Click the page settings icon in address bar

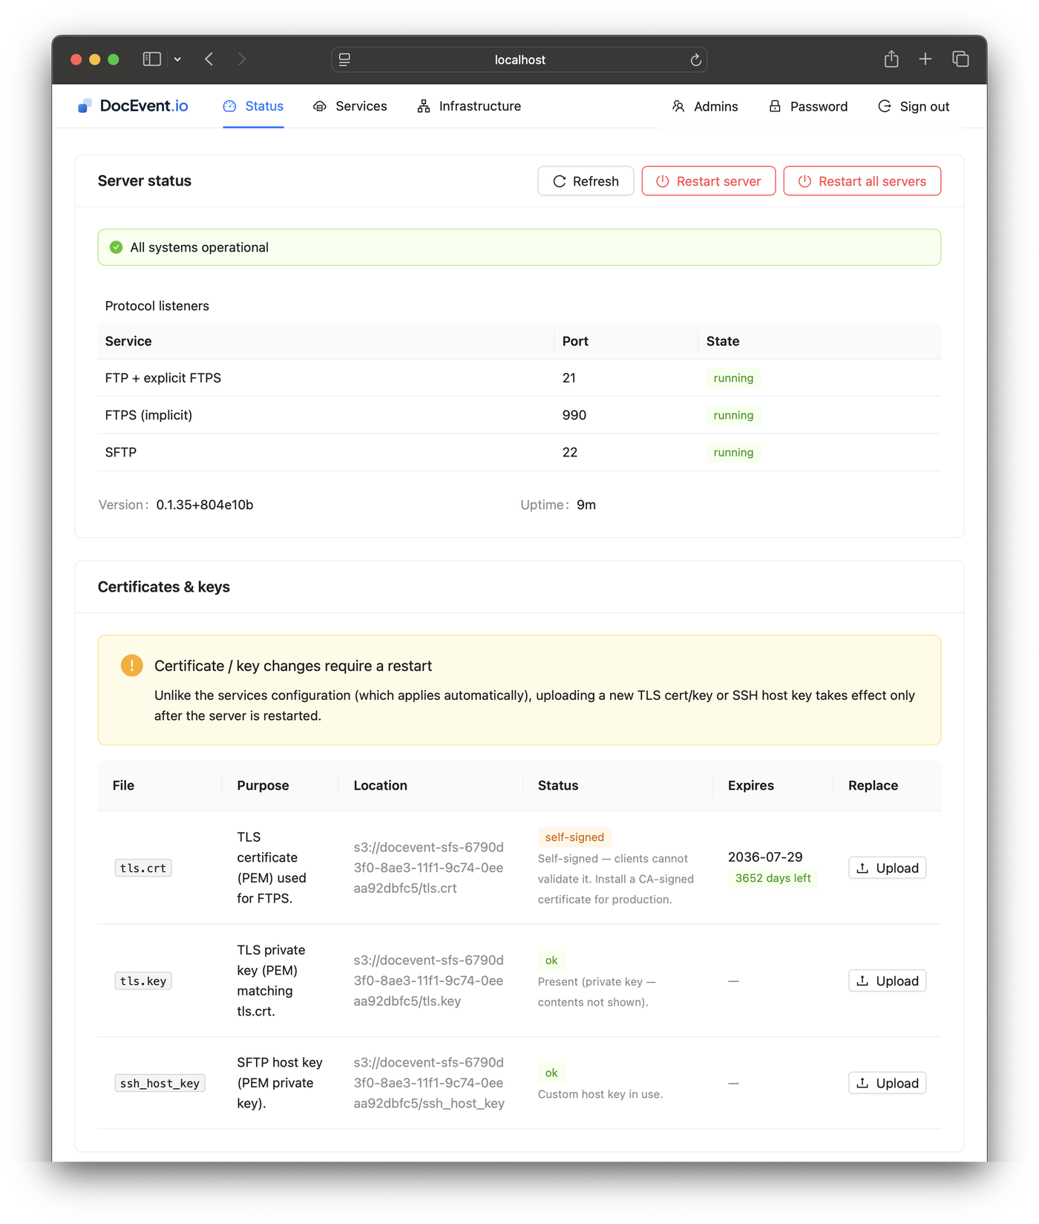click(344, 60)
